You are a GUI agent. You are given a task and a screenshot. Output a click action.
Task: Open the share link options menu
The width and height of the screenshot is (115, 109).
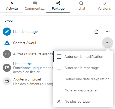pyautogui.click(x=108, y=32)
